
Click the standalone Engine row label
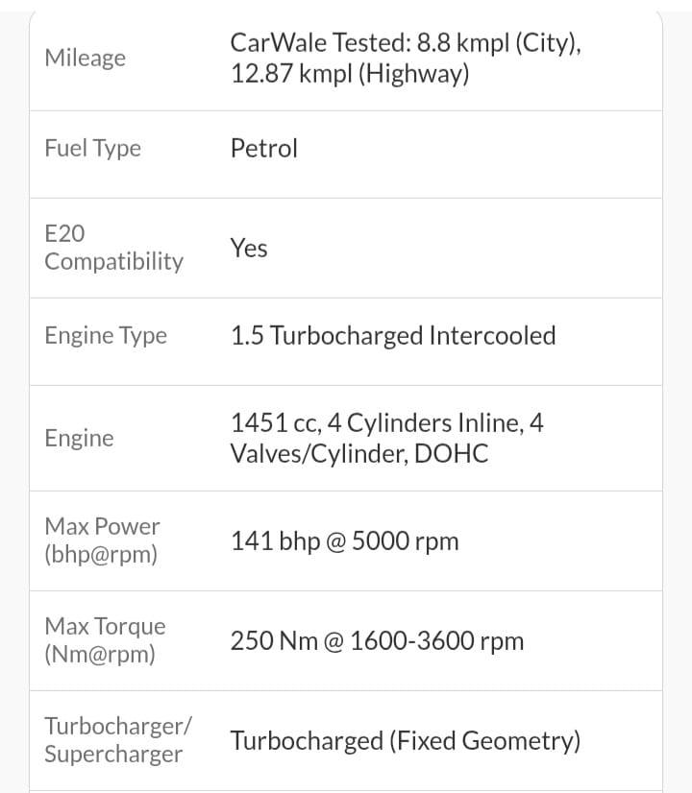pyautogui.click(x=79, y=438)
